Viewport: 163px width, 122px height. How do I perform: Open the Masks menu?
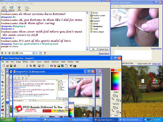(x=63, y=62)
